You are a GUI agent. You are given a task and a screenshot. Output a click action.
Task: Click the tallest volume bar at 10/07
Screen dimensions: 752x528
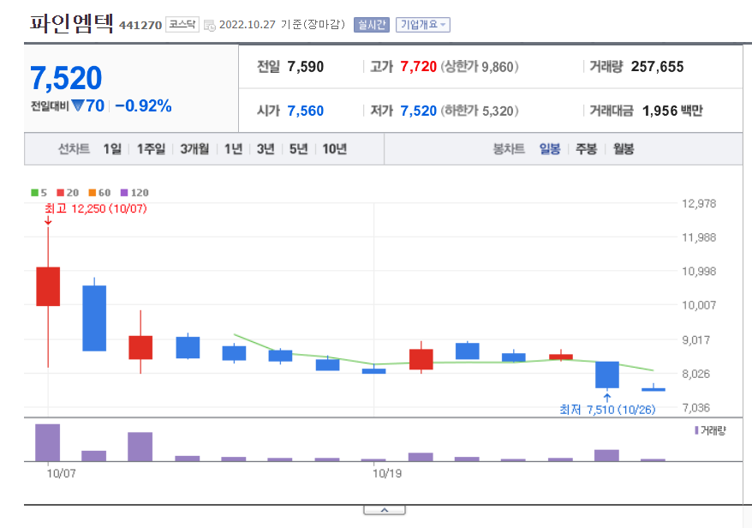48,442
